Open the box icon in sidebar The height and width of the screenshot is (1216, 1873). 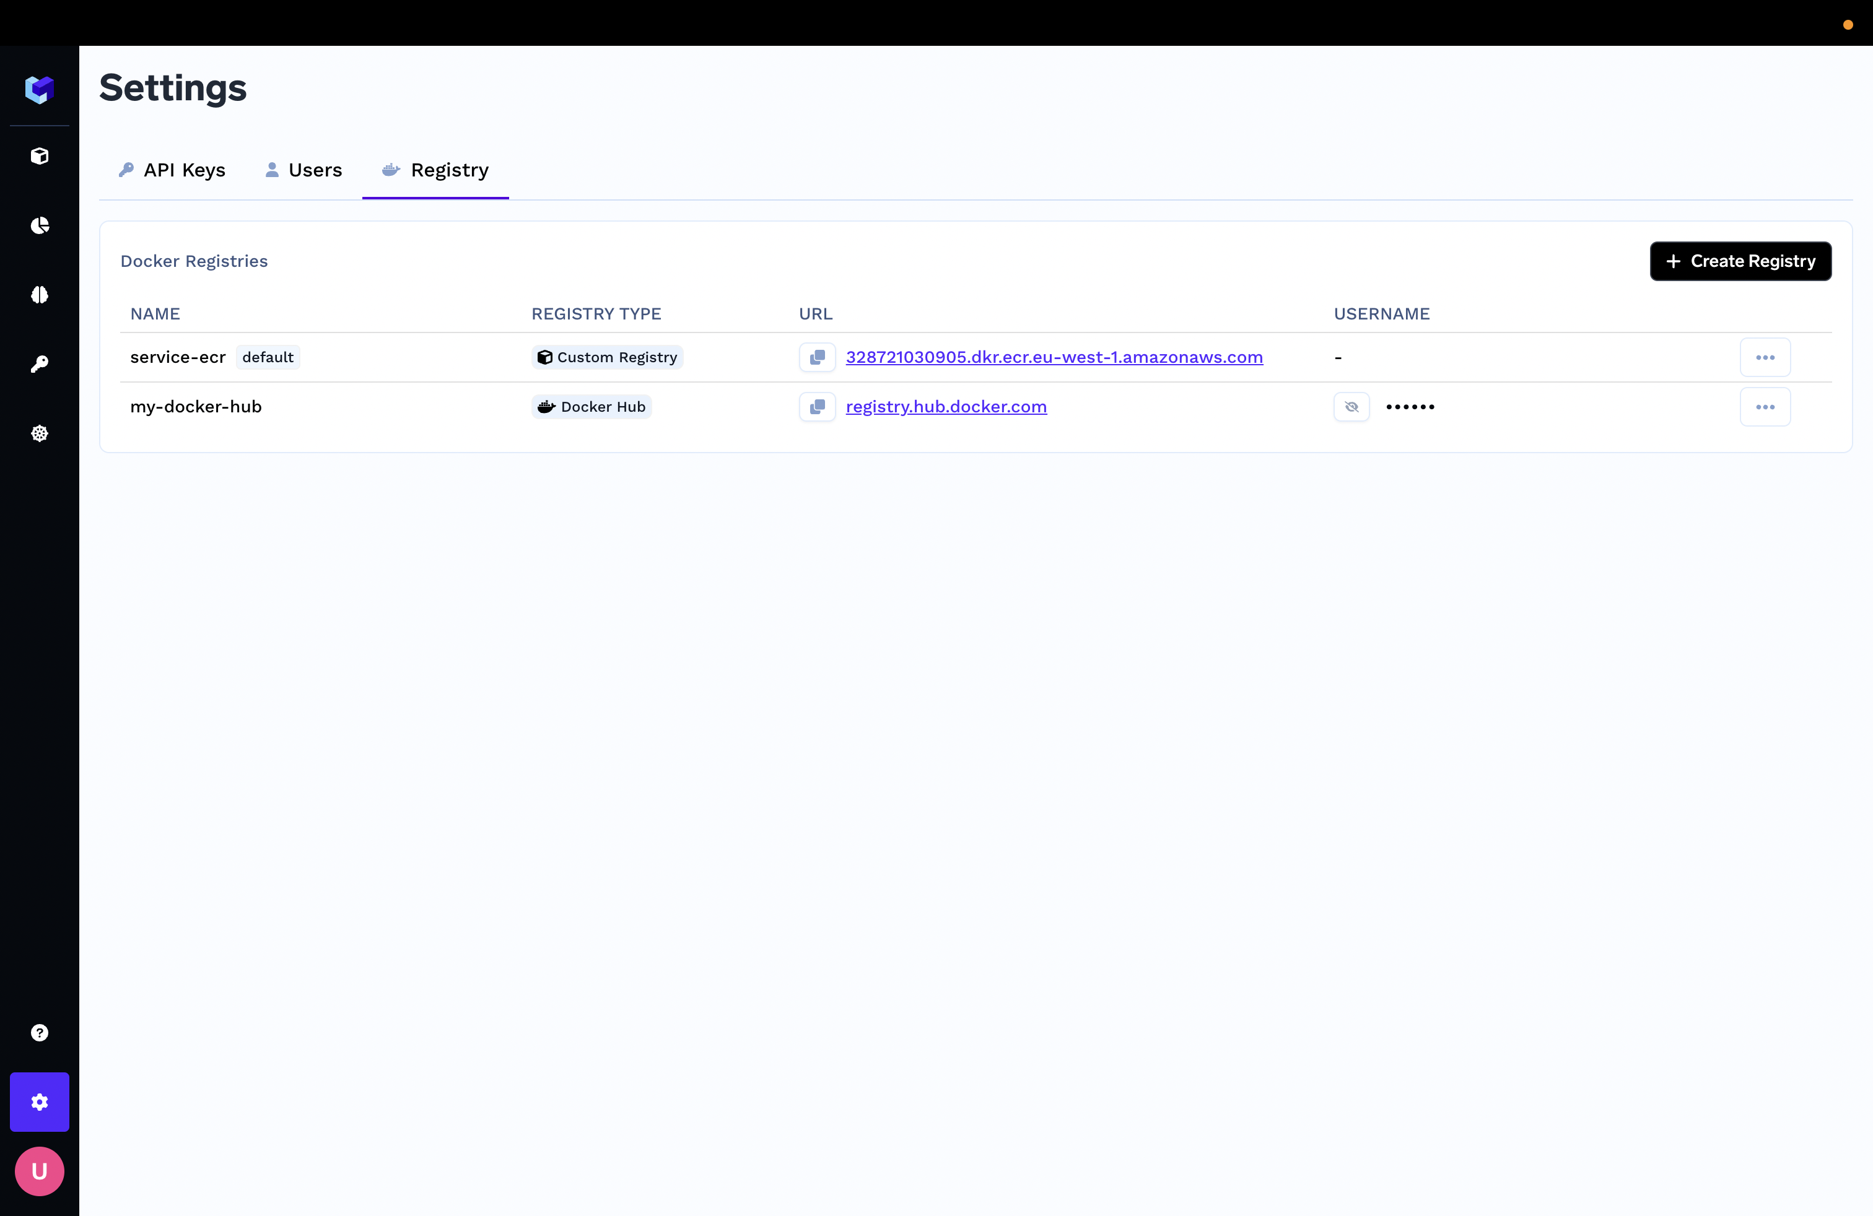(x=40, y=156)
